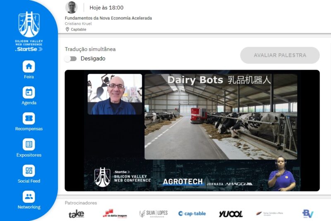Open the Social Feed icon
Image resolution: width=331 pixels, height=221 pixels.
point(29,170)
